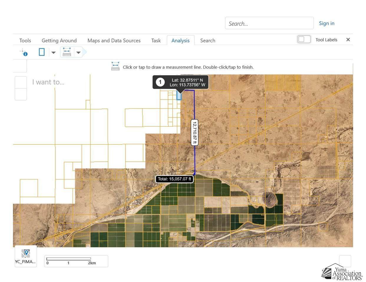Click the Sign in link
Viewport: 366px width, 282px height.
tap(327, 23)
